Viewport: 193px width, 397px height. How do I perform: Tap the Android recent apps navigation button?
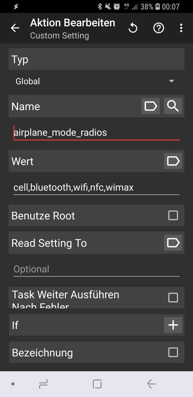coord(43,384)
